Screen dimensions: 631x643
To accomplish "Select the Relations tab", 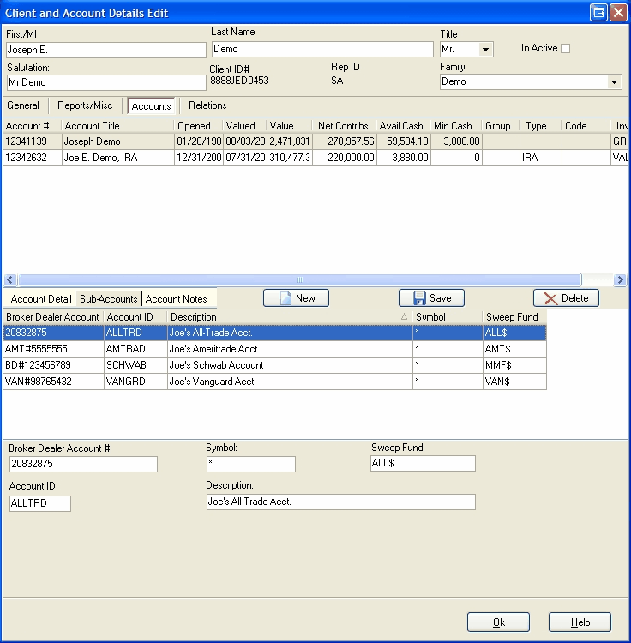I will (207, 105).
